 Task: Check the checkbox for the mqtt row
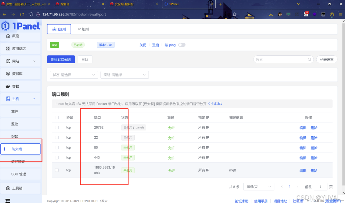(57, 170)
